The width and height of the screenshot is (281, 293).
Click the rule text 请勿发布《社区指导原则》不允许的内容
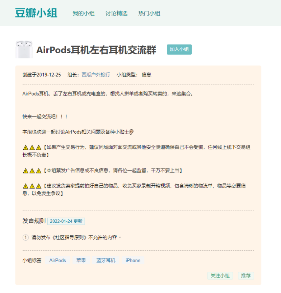(x=74, y=238)
